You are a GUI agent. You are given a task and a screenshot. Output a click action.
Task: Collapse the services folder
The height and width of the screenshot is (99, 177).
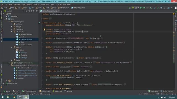pos(12,47)
